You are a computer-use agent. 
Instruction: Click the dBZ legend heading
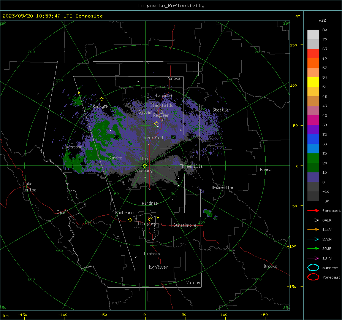322,21
